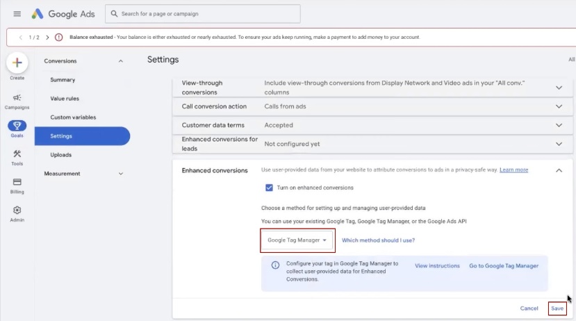Collapse the Enhanced conversions panel
The width and height of the screenshot is (576, 321).
559,170
